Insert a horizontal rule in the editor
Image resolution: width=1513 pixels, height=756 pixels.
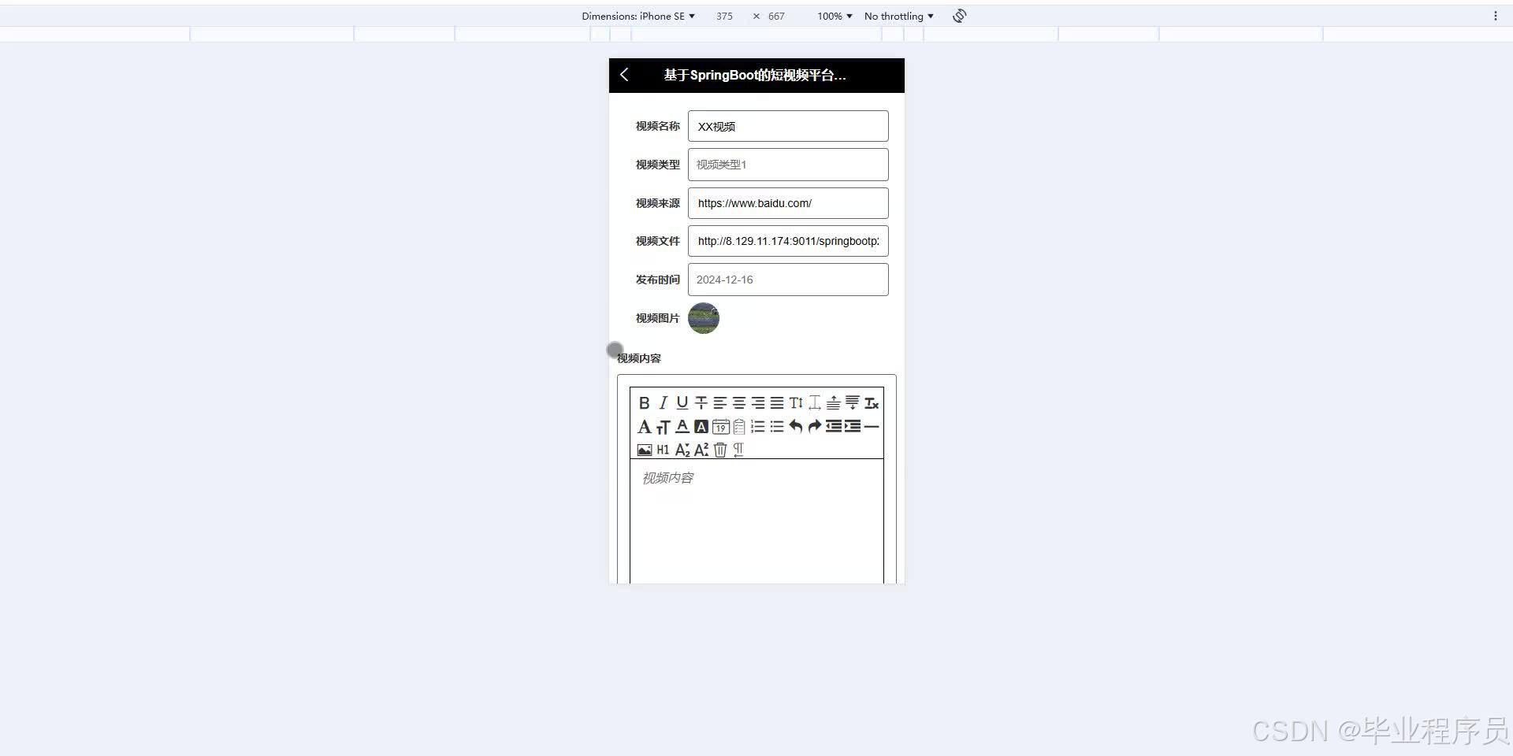pos(871,427)
